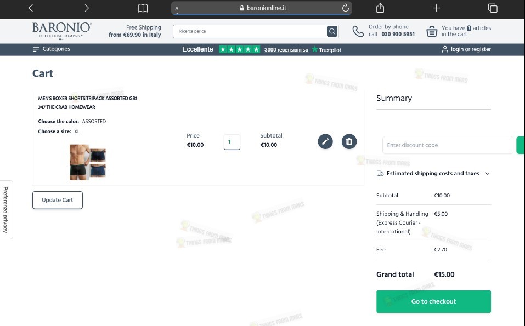Image resolution: width=525 pixels, height=326 pixels.
Task: Click the boxer shorts product thumbnail
Action: click(88, 162)
